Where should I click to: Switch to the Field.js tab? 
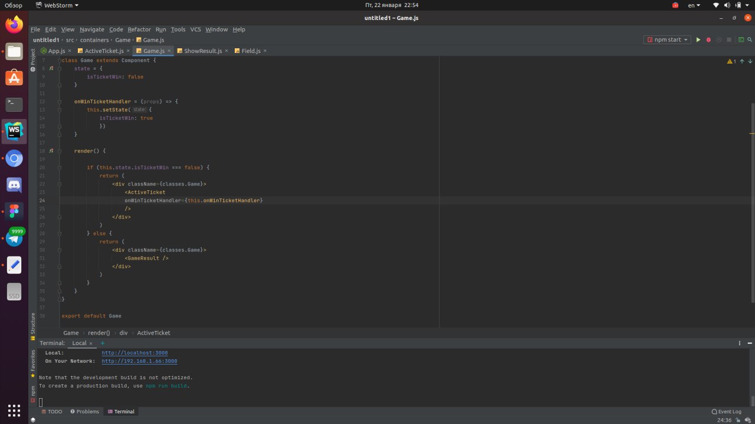(251, 51)
